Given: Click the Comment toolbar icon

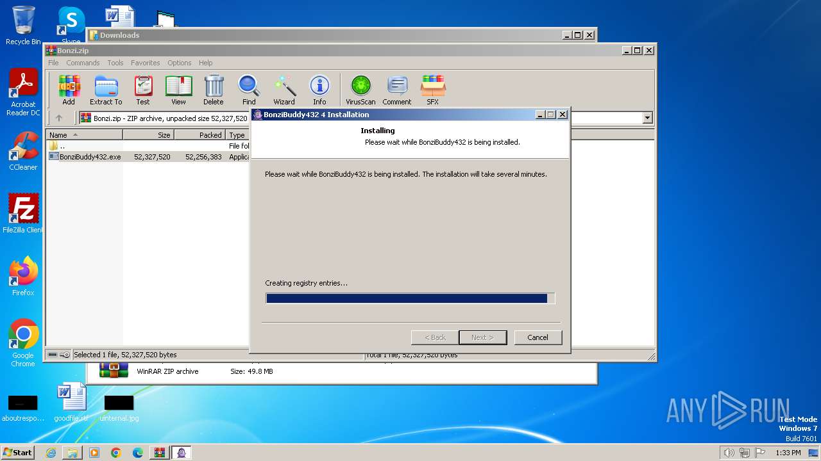Looking at the screenshot, I should click(x=397, y=90).
